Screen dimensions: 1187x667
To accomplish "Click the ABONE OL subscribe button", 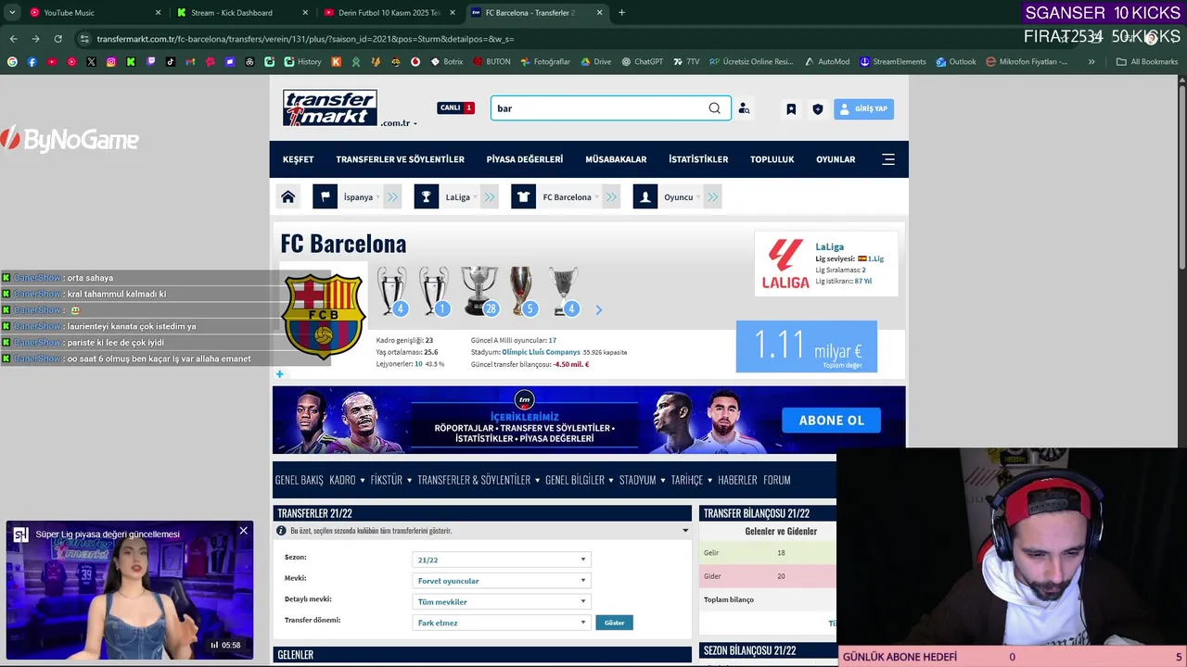I will [831, 421].
